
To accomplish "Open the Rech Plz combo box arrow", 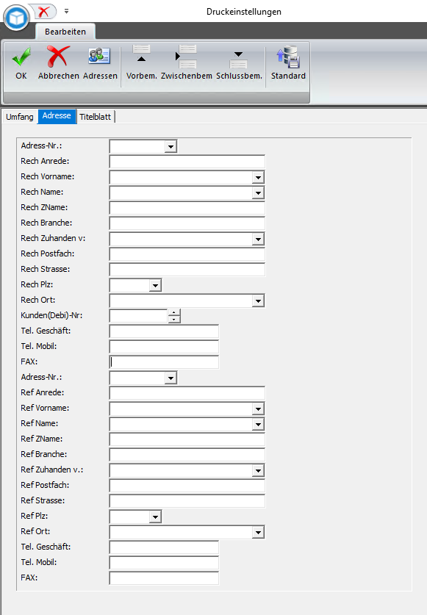I will 155,286.
